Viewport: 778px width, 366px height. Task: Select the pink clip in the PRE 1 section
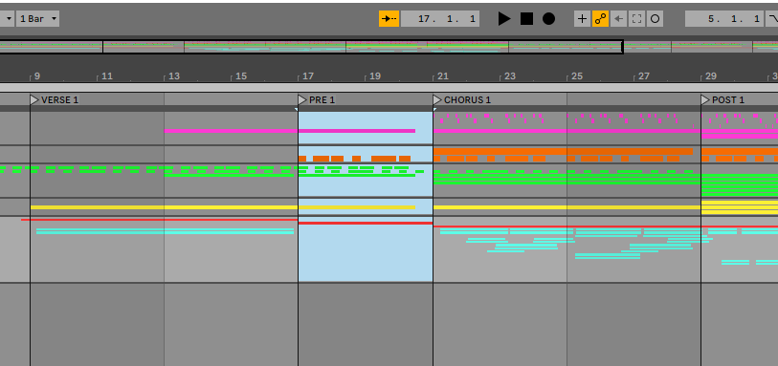tap(357, 131)
